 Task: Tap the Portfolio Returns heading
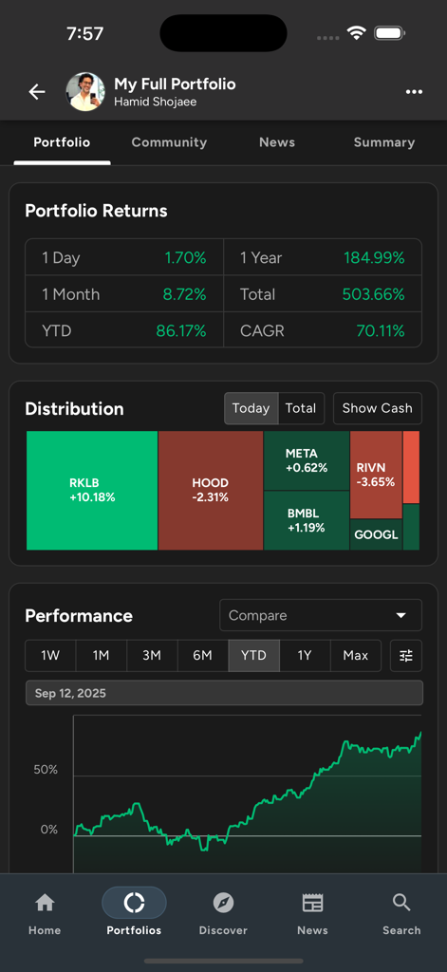click(96, 211)
